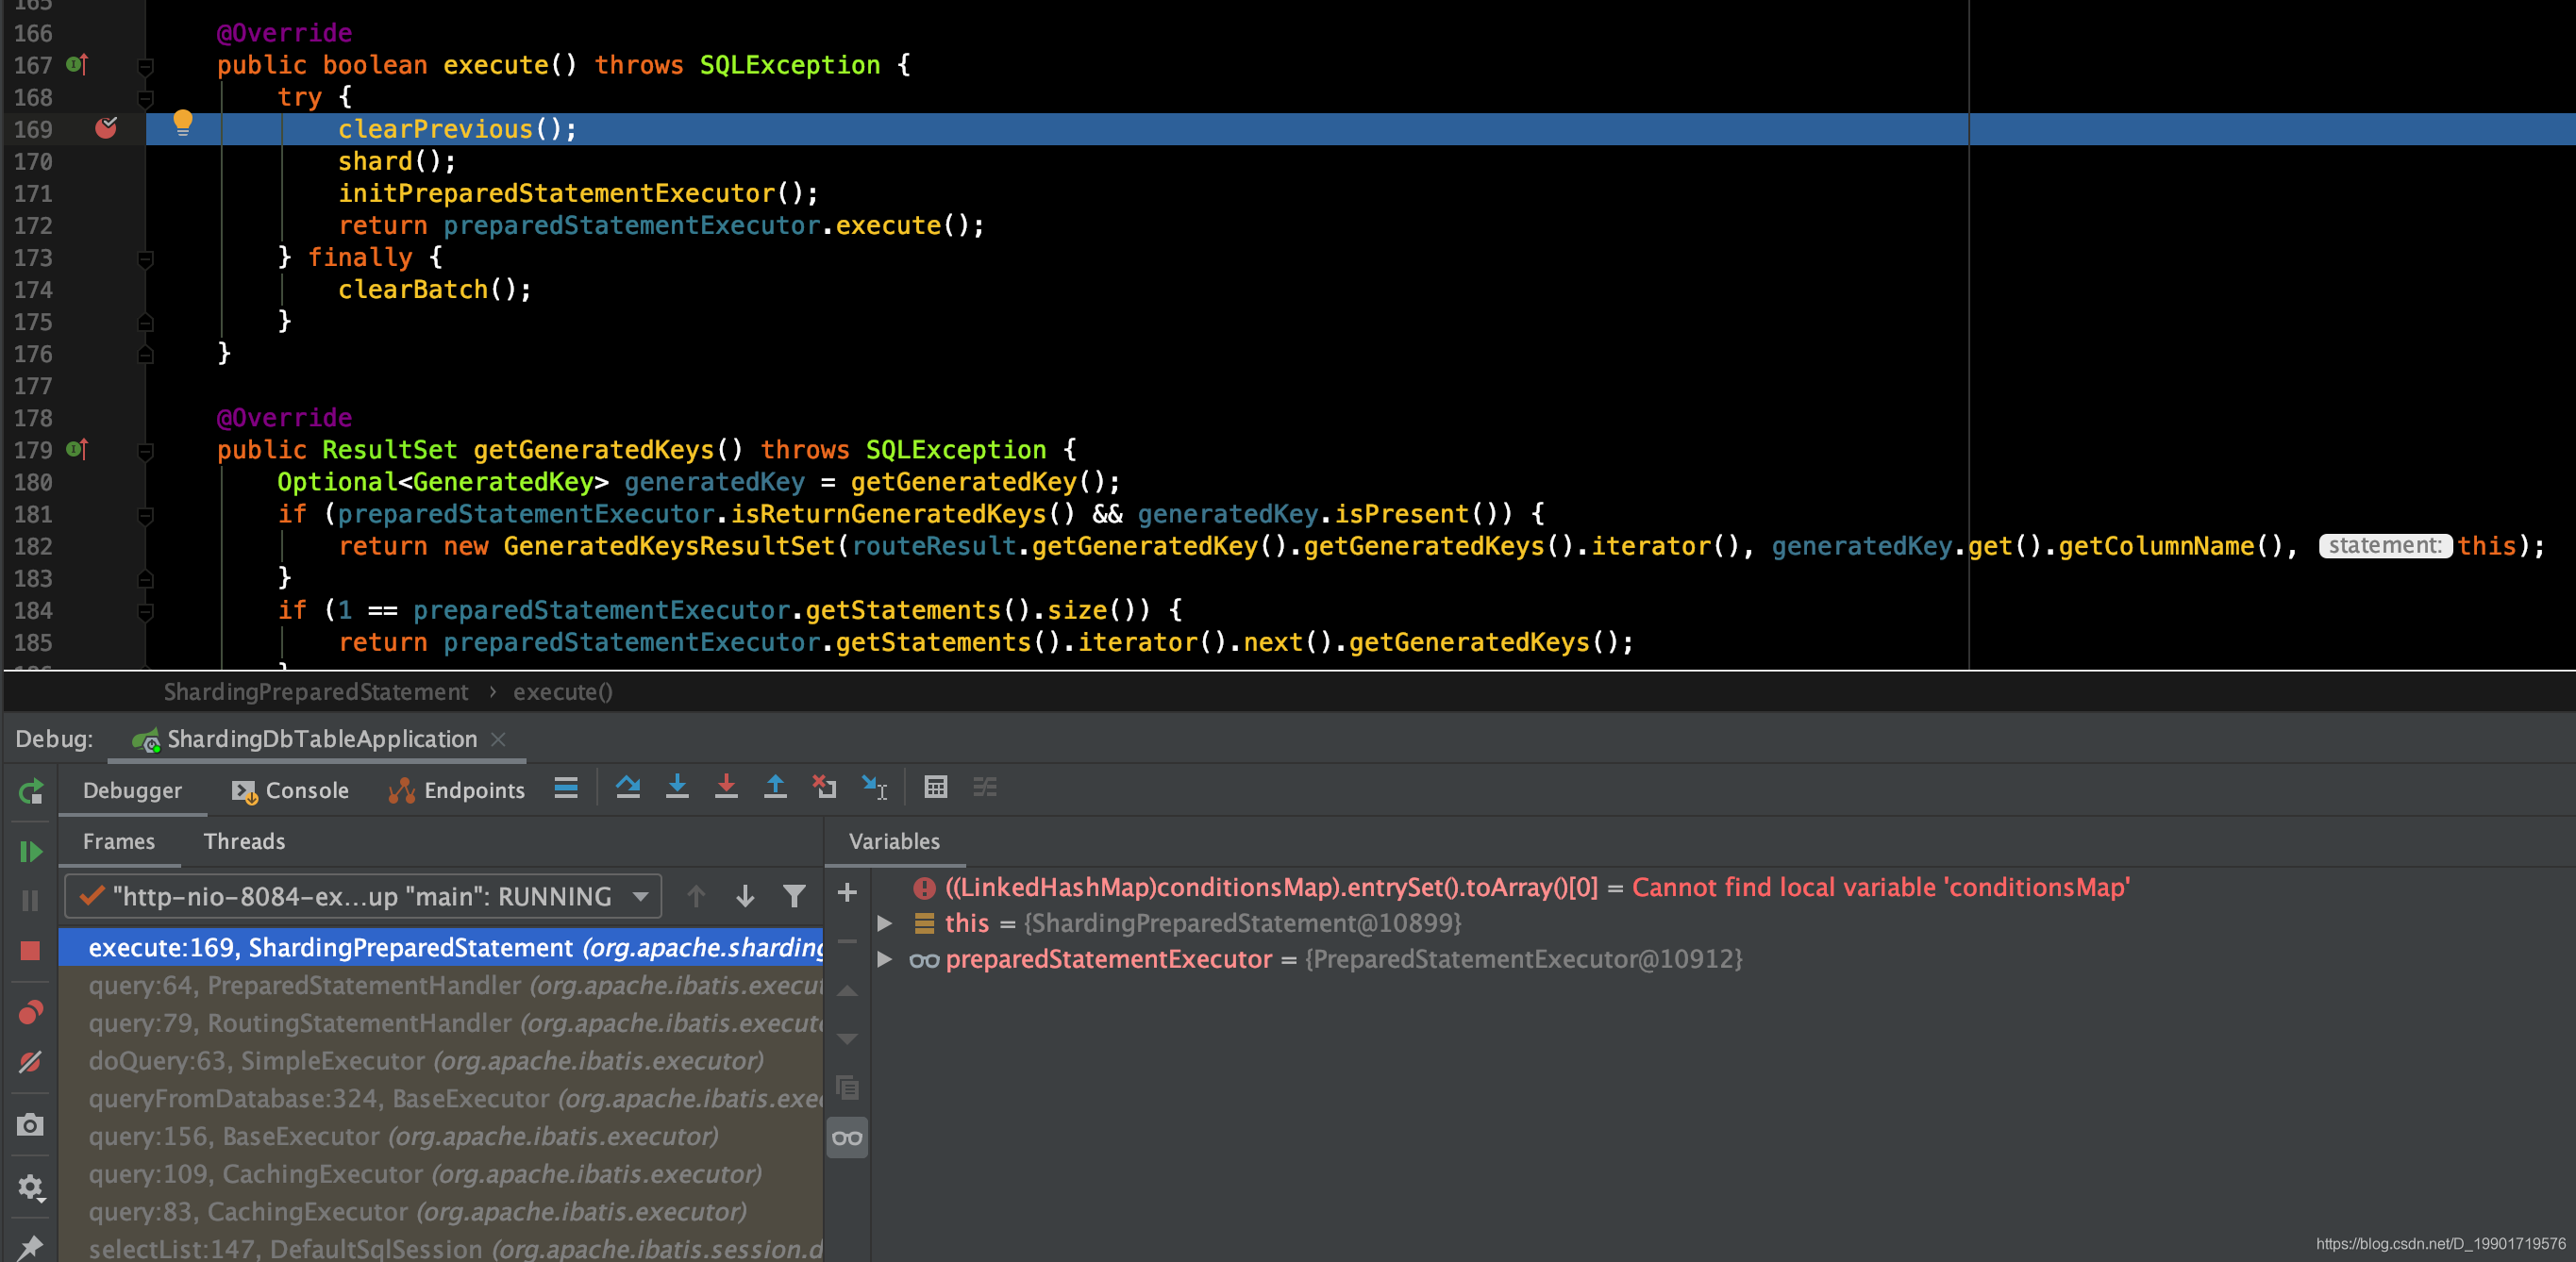Switch to the Debugger tab

[x=133, y=790]
